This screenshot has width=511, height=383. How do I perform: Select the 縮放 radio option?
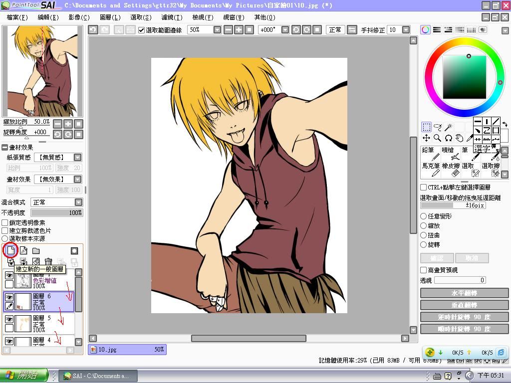tap(423, 225)
